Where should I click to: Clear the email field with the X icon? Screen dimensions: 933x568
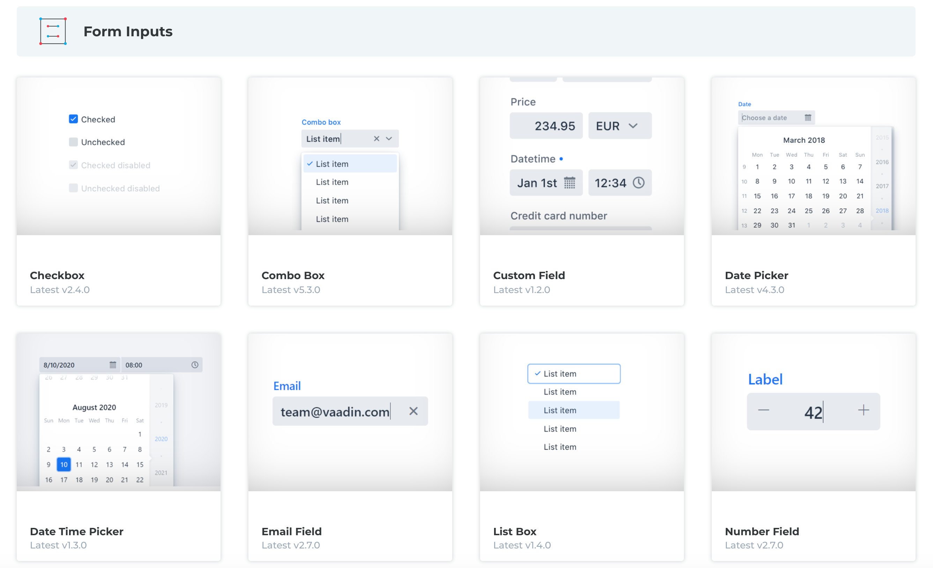point(413,411)
